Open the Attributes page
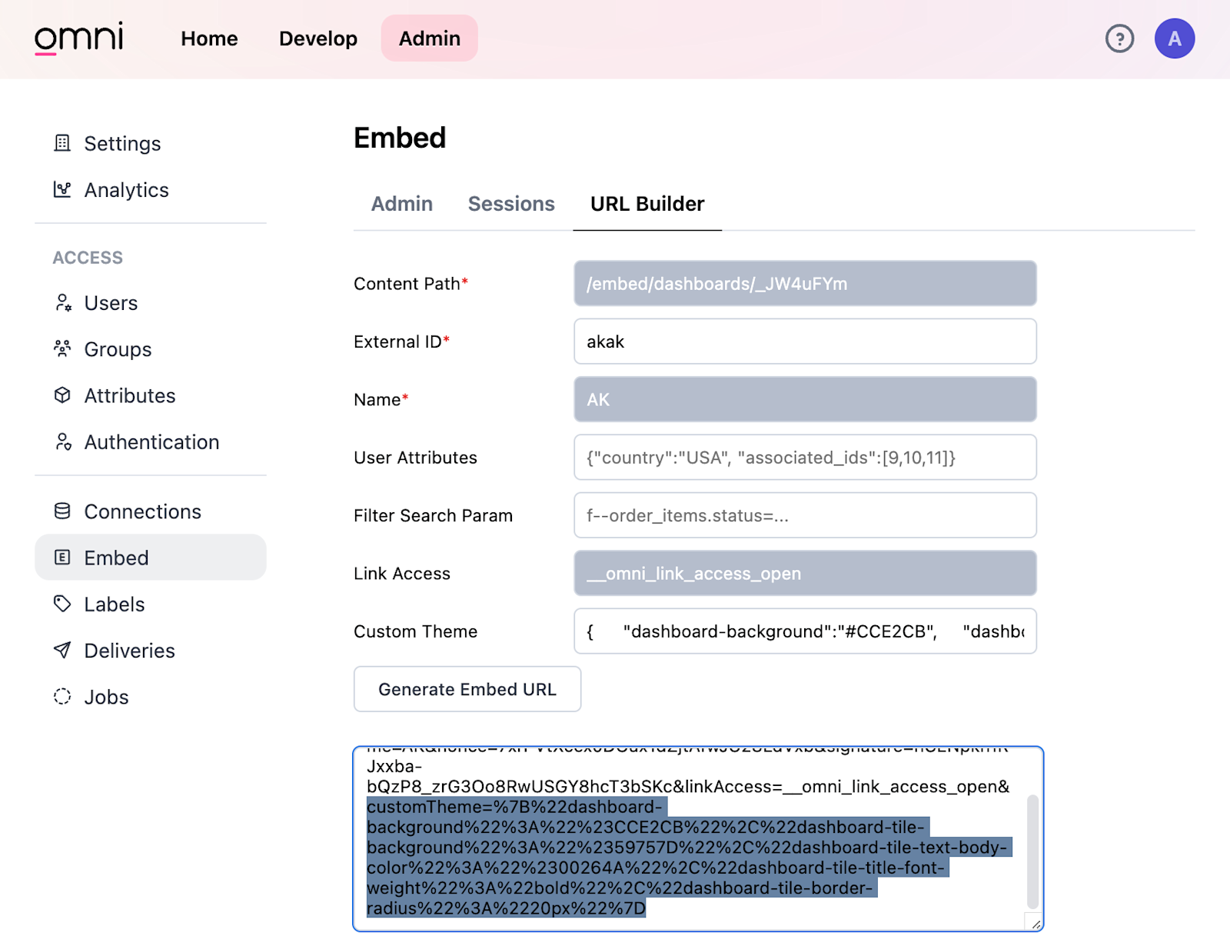 129,395
